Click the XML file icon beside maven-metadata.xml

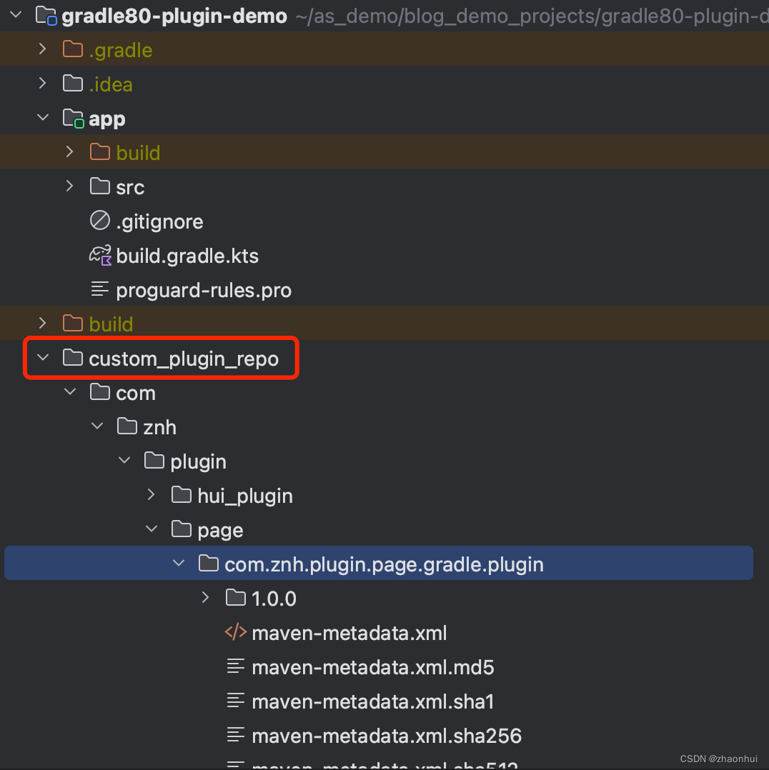point(236,632)
